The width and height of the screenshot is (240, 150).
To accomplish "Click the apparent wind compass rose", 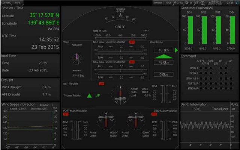I will (x=76, y=59).
